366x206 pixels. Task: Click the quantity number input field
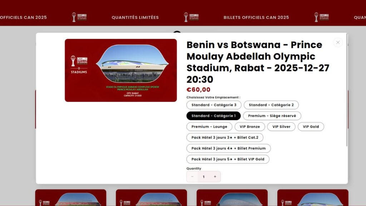(x=204, y=177)
